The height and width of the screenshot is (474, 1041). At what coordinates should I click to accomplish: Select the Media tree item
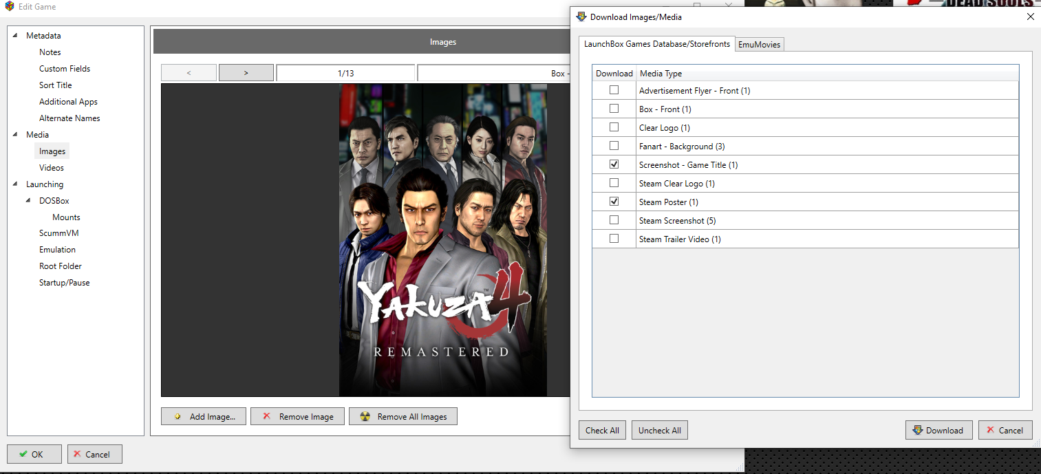(38, 135)
